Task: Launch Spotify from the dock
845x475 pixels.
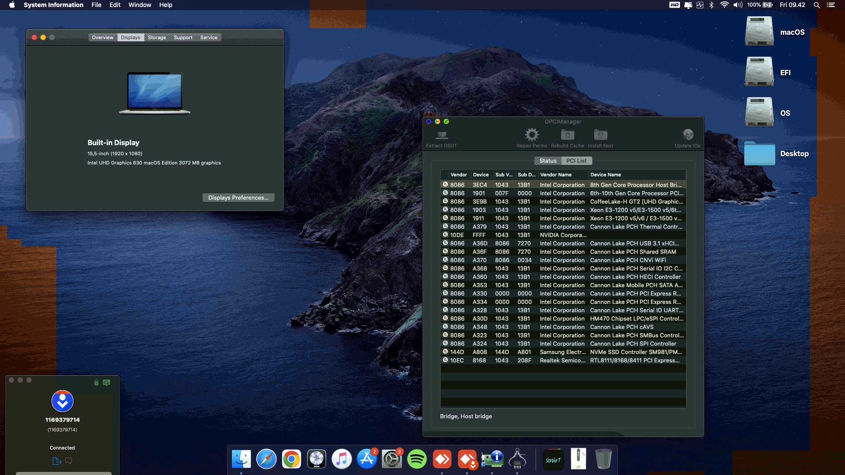Action: (417, 459)
